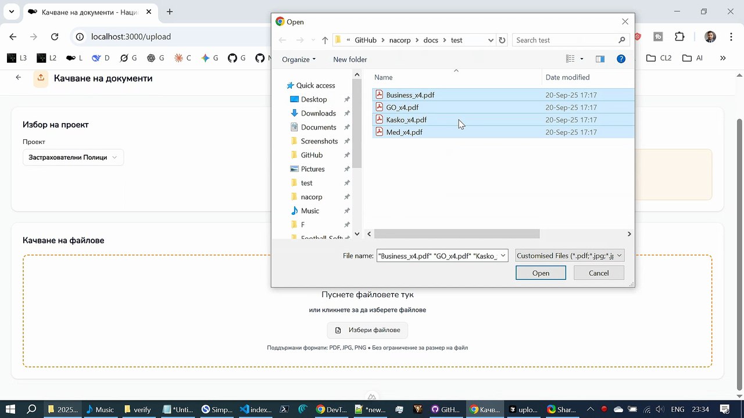Screen dimensions: 744x418
Task: Refresh the test folder listing
Action: tap(502, 40)
